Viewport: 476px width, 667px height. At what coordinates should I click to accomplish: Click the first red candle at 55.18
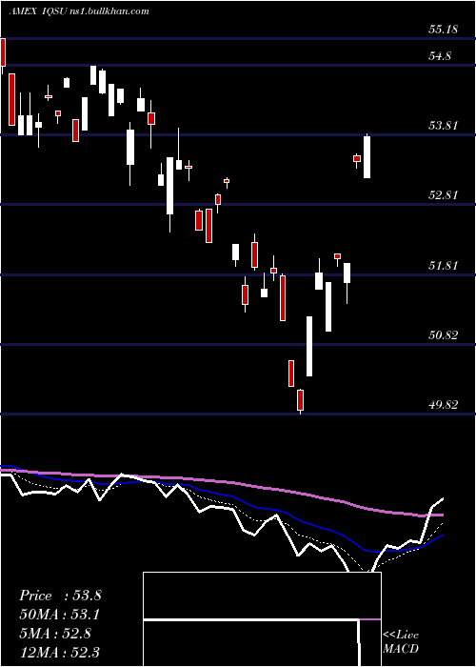pos(3,52)
